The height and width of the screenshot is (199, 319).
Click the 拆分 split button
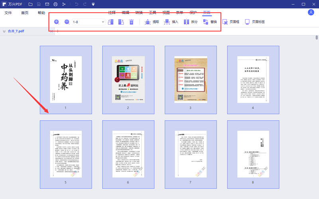pos(191,22)
